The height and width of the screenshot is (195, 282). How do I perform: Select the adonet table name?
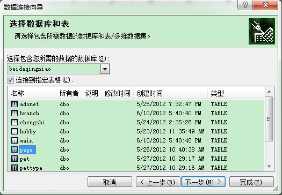29,104
